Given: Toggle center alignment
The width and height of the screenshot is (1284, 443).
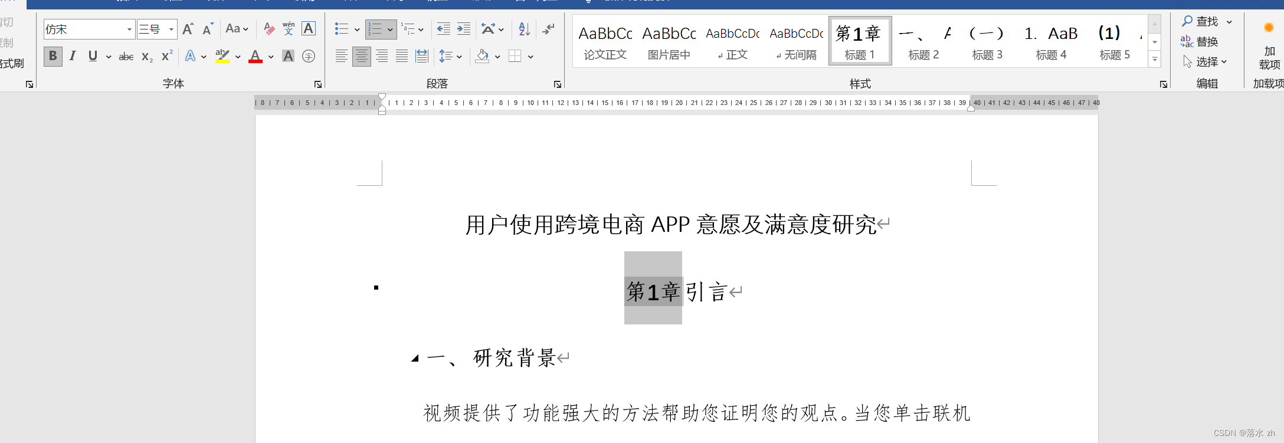Looking at the screenshot, I should [362, 57].
